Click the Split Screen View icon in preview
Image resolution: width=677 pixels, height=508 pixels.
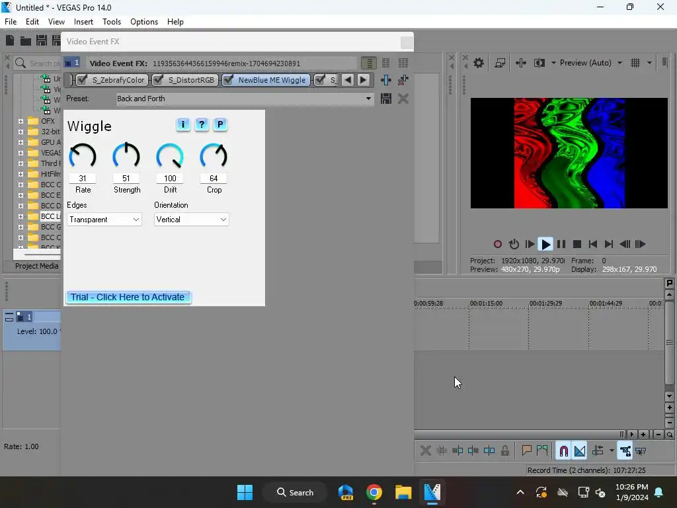coord(539,63)
